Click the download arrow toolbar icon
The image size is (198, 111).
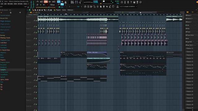pos(118,6)
